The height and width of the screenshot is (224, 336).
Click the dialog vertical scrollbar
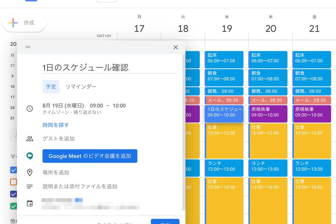(x=184, y=132)
